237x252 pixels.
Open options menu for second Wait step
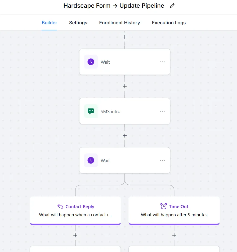162,160
